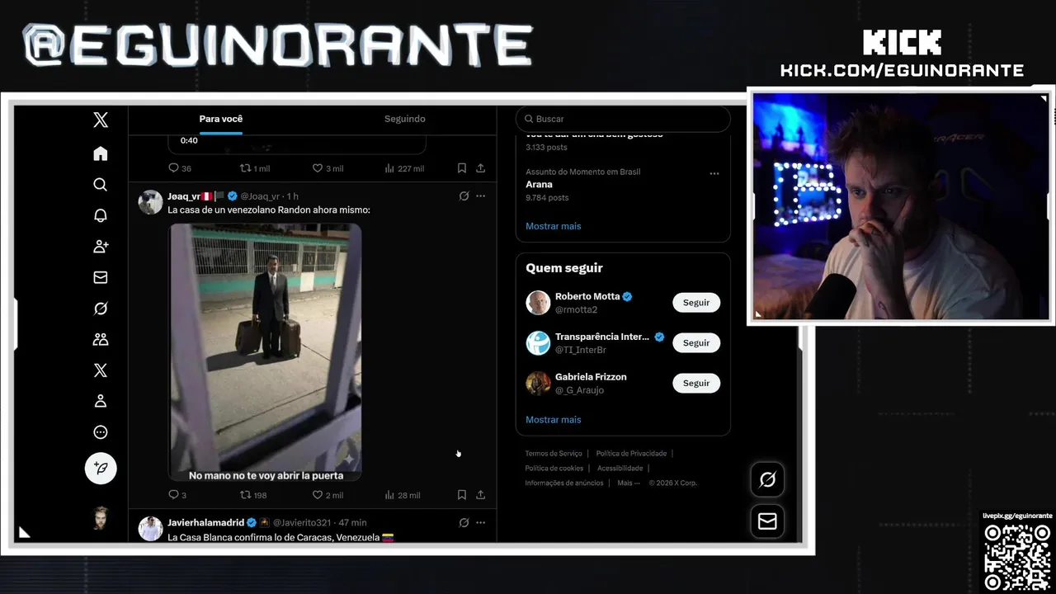Open Gabriela Frizzon profile name
1056x594 pixels.
click(591, 377)
